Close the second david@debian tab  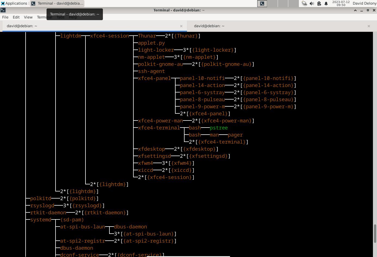[369, 26]
